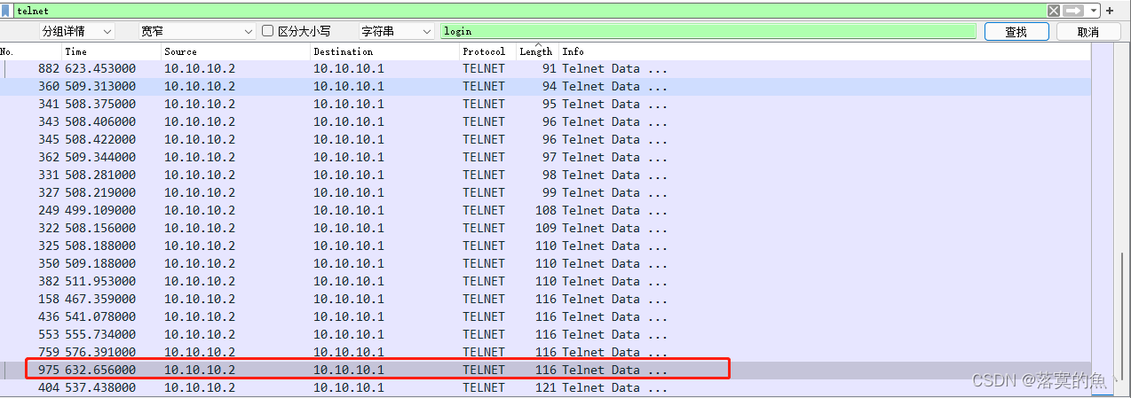Image resolution: width=1131 pixels, height=398 pixels.
Task: Sort by the Time column header
Action: click(x=111, y=51)
